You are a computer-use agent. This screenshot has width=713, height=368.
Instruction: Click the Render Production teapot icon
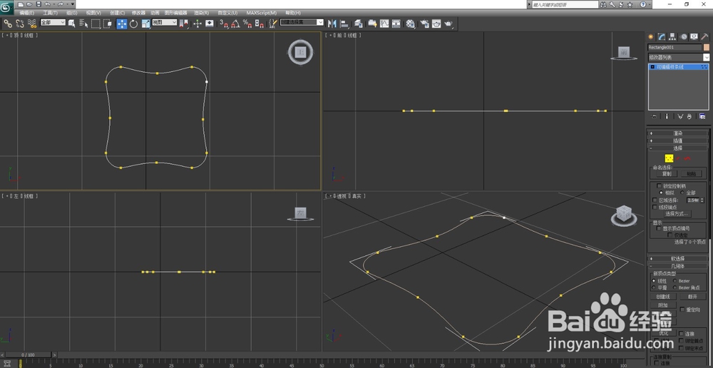(x=448, y=24)
